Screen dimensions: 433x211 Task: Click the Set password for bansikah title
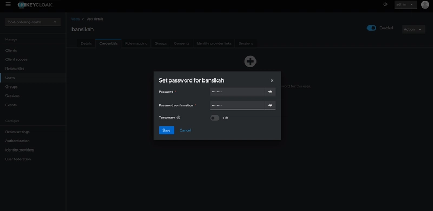(192, 80)
